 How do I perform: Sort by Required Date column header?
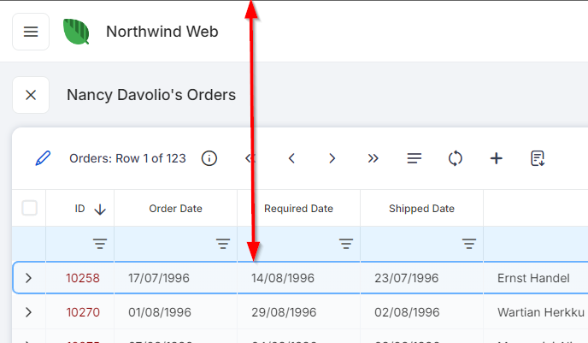[298, 209]
